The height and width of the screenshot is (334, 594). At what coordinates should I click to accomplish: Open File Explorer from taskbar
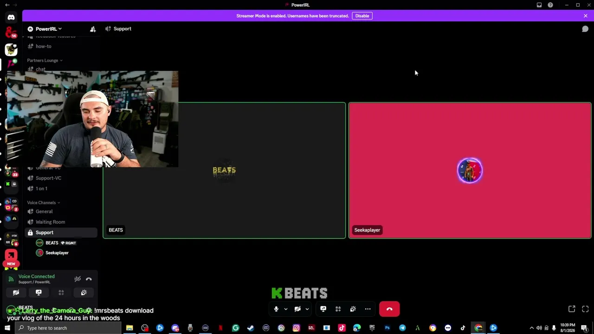pos(129,328)
